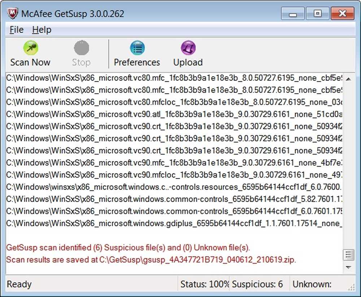
Task: Select the Stop scan icon
Action: coord(81,53)
